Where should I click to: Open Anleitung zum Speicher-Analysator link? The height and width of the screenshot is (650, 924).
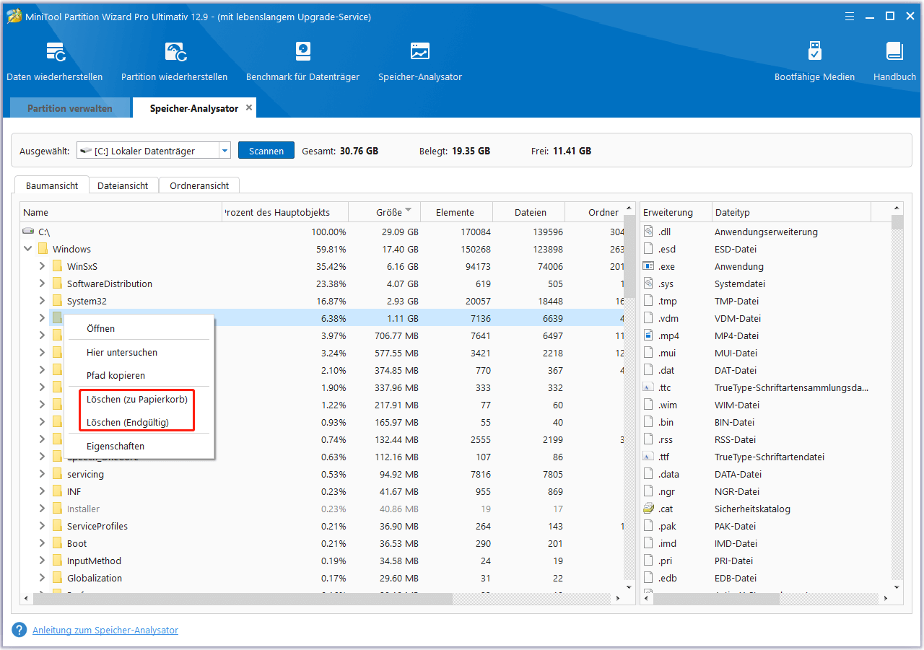(x=105, y=630)
